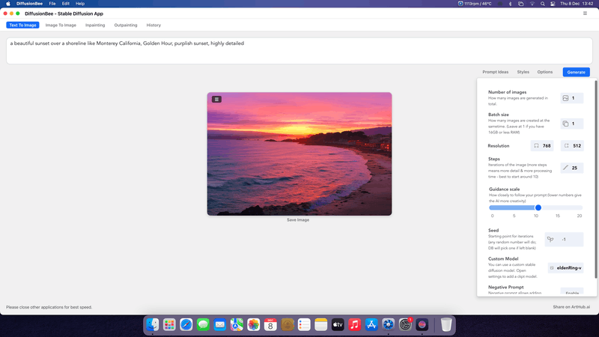Open Finder from the dock
599x337 pixels.
[x=153, y=325]
